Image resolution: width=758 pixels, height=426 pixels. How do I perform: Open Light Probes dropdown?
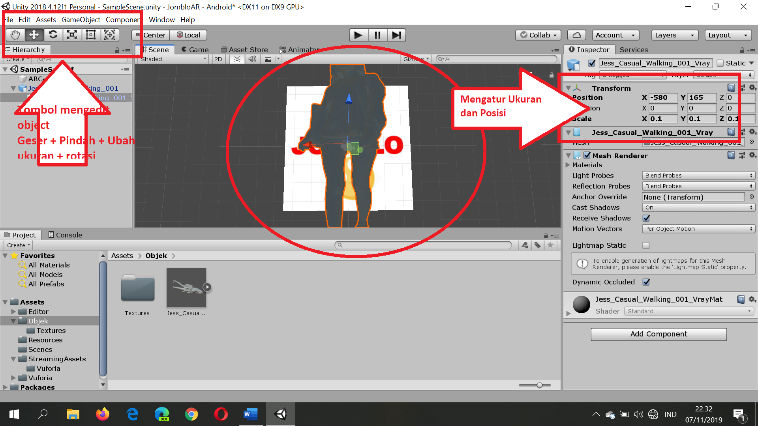[698, 176]
